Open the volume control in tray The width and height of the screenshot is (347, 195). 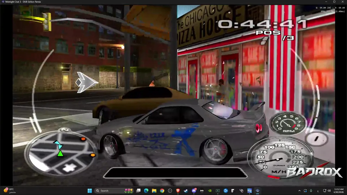point(329,191)
